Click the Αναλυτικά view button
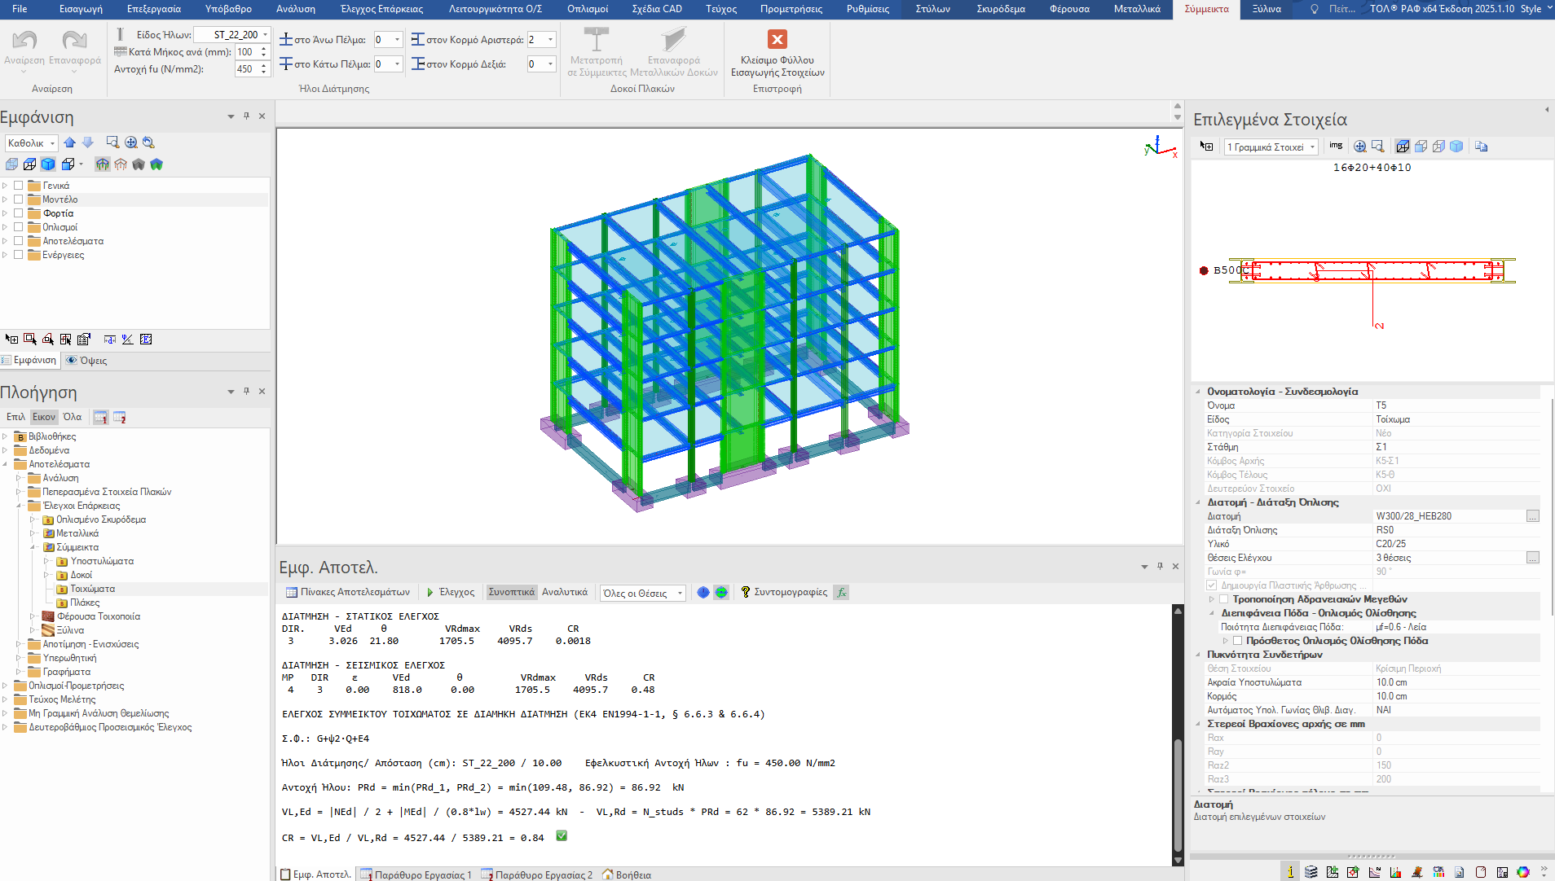 coord(564,592)
